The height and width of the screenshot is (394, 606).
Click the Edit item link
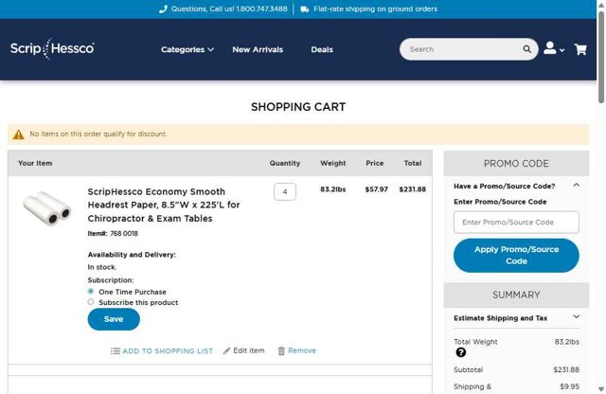coord(249,350)
